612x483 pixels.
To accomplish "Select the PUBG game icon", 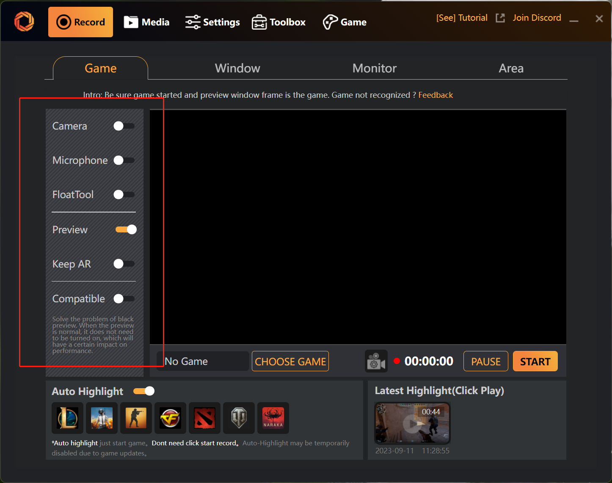I will point(102,418).
